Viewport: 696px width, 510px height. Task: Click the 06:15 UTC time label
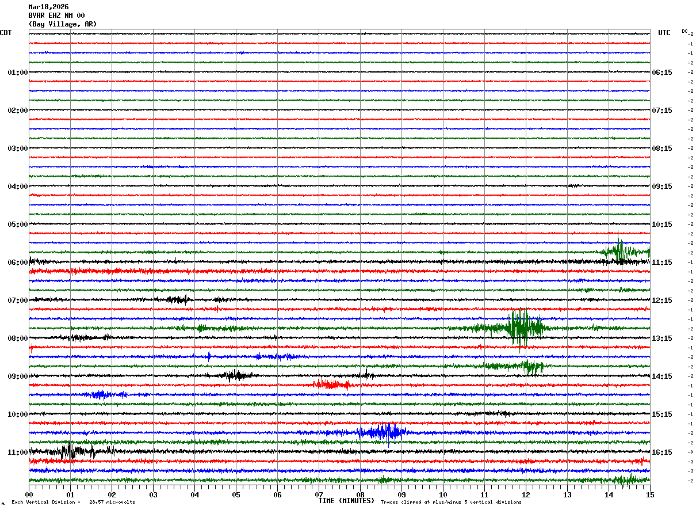point(662,73)
